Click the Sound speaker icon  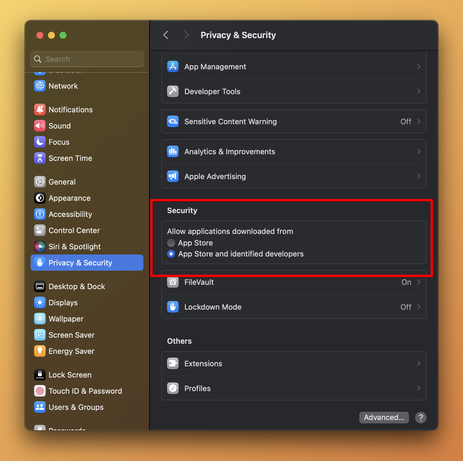click(x=40, y=126)
